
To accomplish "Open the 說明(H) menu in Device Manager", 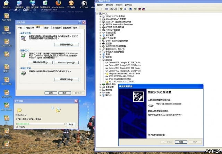I will pyautogui.click(x=128, y=5).
